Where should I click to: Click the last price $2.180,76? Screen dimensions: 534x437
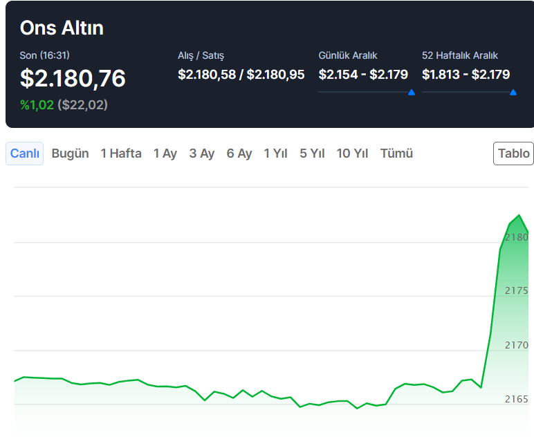(x=73, y=79)
